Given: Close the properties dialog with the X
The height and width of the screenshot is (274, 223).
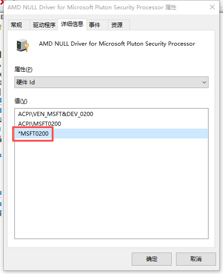Looking at the screenshot, I should (x=212, y=7).
